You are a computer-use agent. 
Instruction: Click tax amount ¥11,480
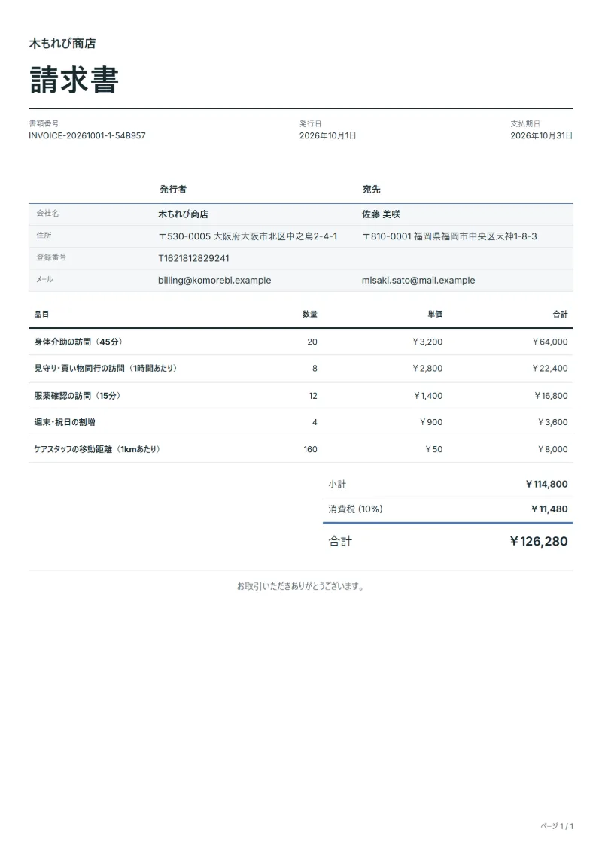[x=549, y=509]
